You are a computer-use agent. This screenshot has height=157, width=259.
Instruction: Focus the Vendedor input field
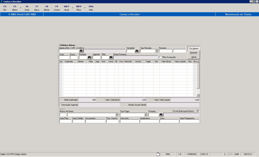pyautogui.click(x=130, y=51)
